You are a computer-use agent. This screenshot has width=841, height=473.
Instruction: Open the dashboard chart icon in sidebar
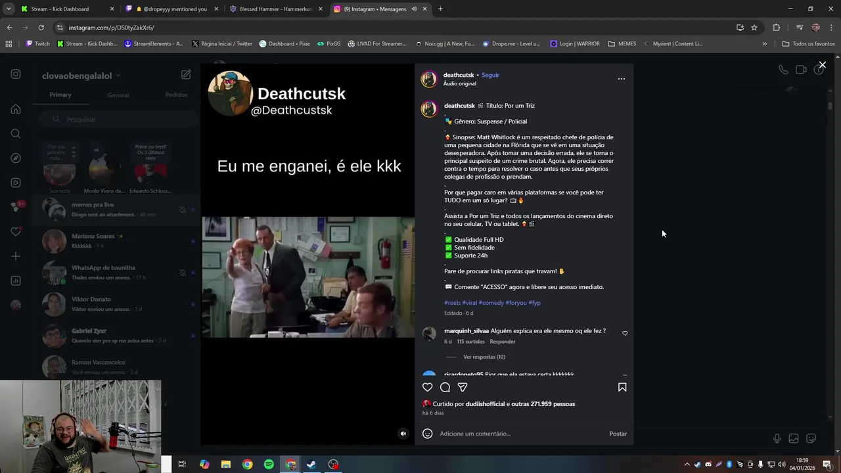[16, 281]
